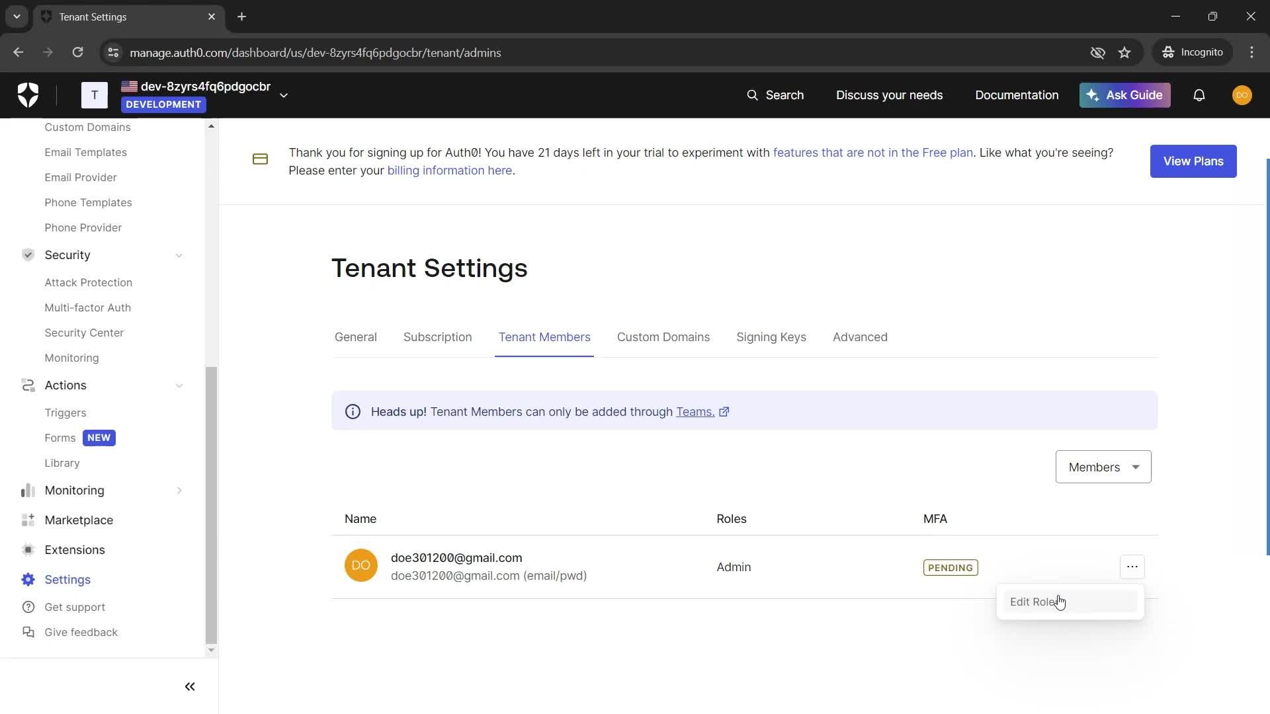Screen dimensions: 1270x714
Task: Open features not in Free plan link
Action: (x=872, y=153)
